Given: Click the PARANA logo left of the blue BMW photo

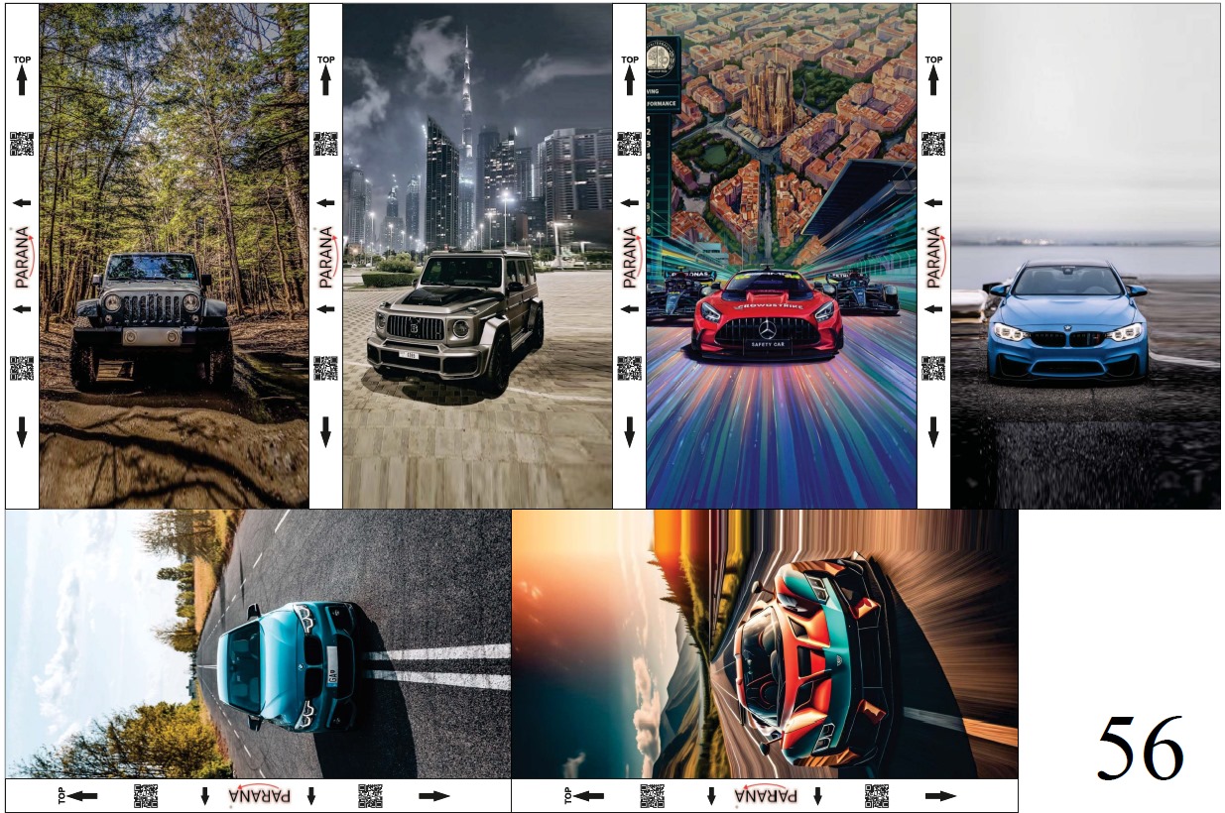Looking at the screenshot, I should [932, 257].
